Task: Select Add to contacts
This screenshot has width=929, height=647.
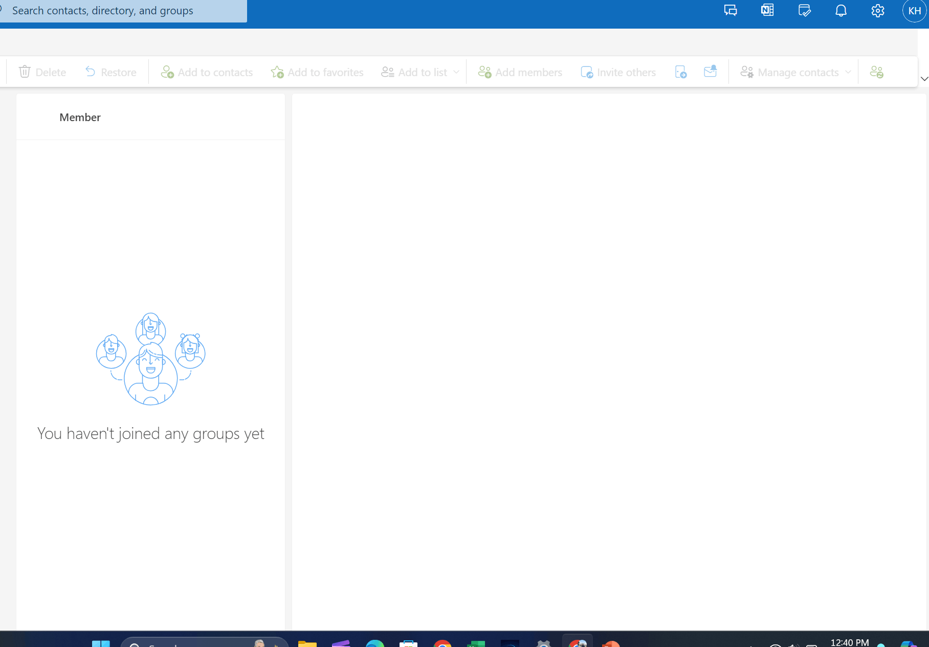Action: 207,72
